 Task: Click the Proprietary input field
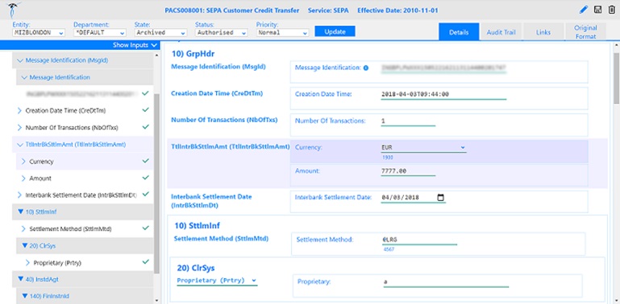(x=446, y=282)
